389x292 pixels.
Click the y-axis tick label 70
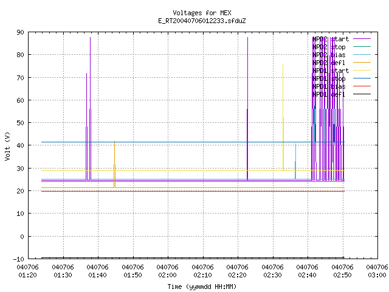[x=20, y=78]
